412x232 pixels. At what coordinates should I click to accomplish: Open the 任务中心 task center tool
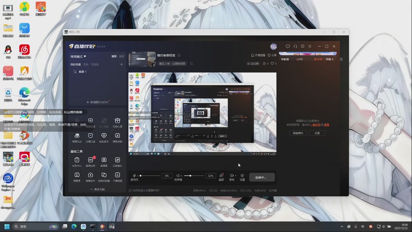pyautogui.click(x=77, y=162)
